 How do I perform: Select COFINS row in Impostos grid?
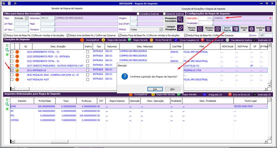(139, 120)
